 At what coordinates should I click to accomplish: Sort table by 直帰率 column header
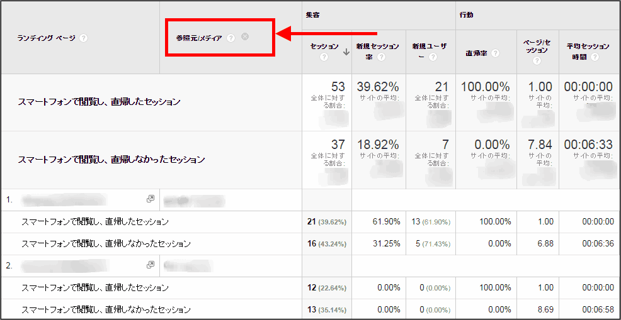point(475,53)
